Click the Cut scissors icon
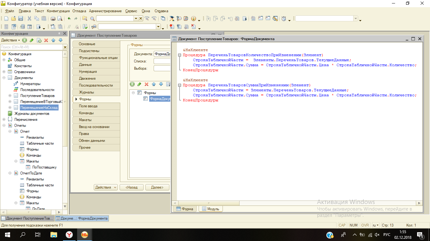This screenshot has width=430, height=241. [x=29, y=19]
